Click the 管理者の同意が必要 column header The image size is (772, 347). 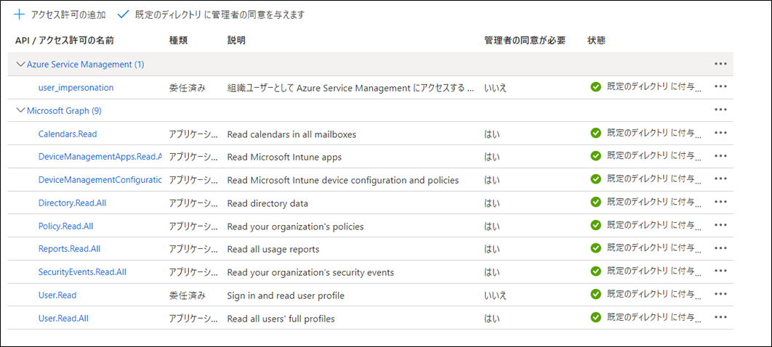coord(524,40)
